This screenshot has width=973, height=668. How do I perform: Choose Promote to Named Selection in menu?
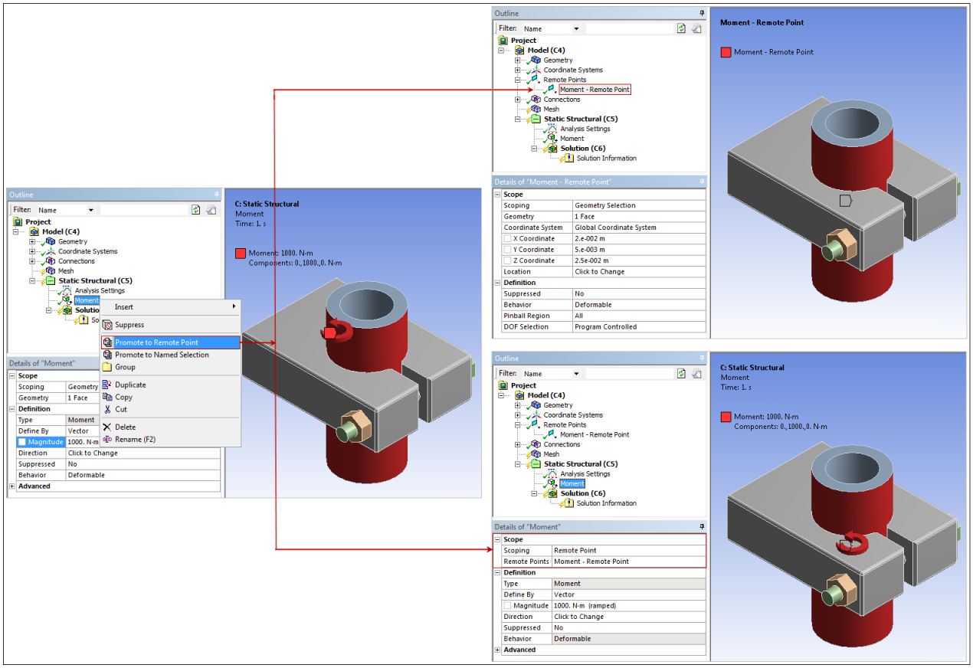170,355
